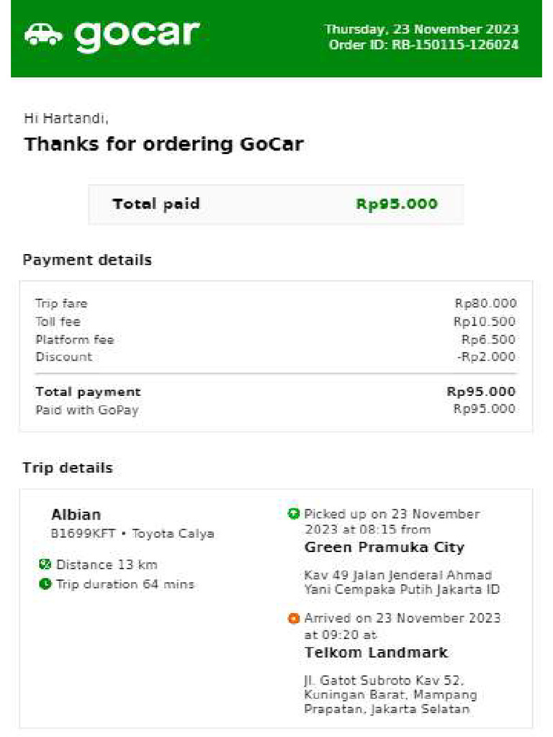The width and height of the screenshot is (553, 737).
Task: Click the Platform fee label
Action: pos(74,340)
